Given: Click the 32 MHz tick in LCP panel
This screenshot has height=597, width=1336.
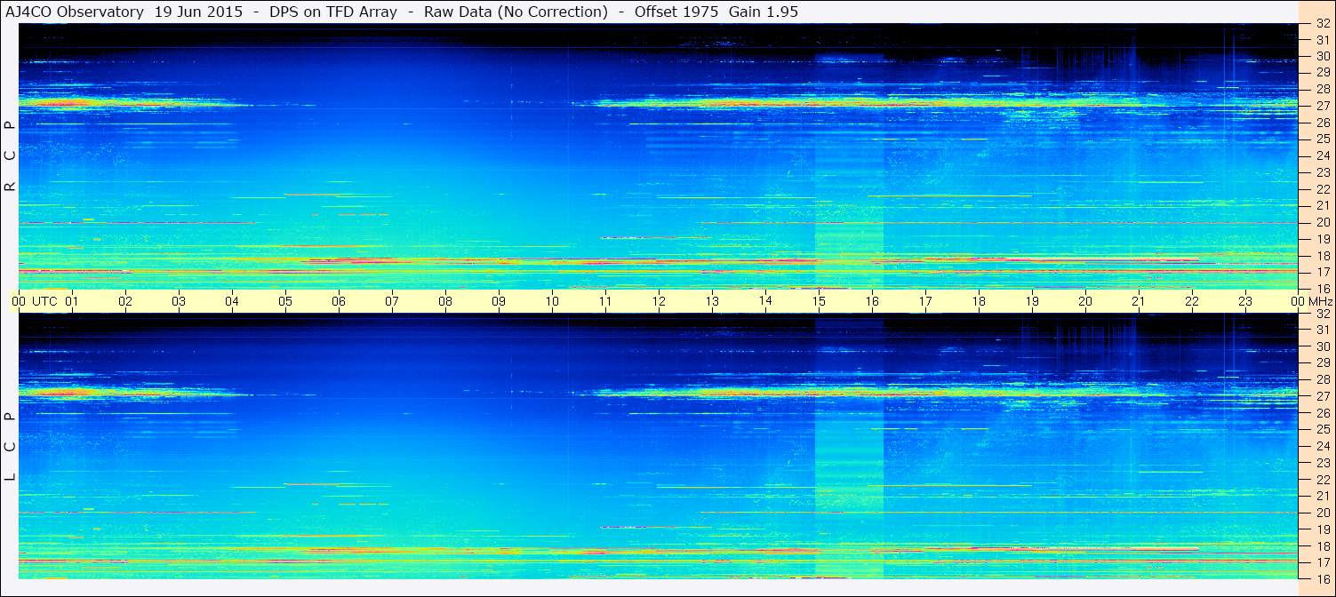Looking at the screenshot, I should pyautogui.click(x=1323, y=314).
